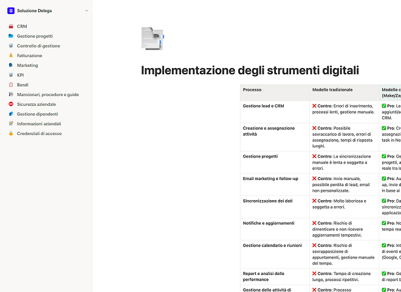The image size is (401, 292).
Task: Click the cell 'Possibile sovraccarico di lavoro'
Action: point(344,137)
